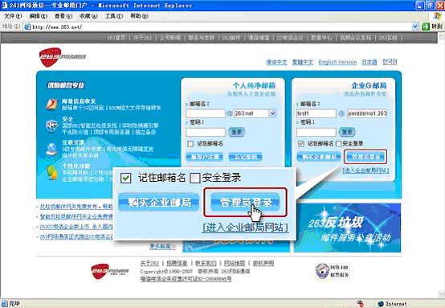Click the 263反垃圾 banner image
445x308 pixels.
pyautogui.click(x=348, y=228)
